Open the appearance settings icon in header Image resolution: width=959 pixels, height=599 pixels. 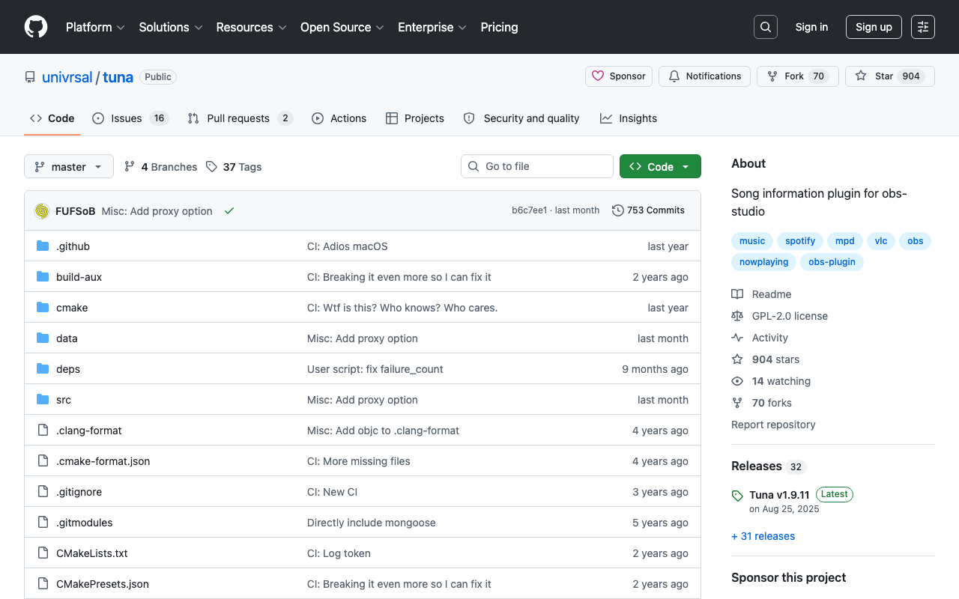click(x=923, y=27)
